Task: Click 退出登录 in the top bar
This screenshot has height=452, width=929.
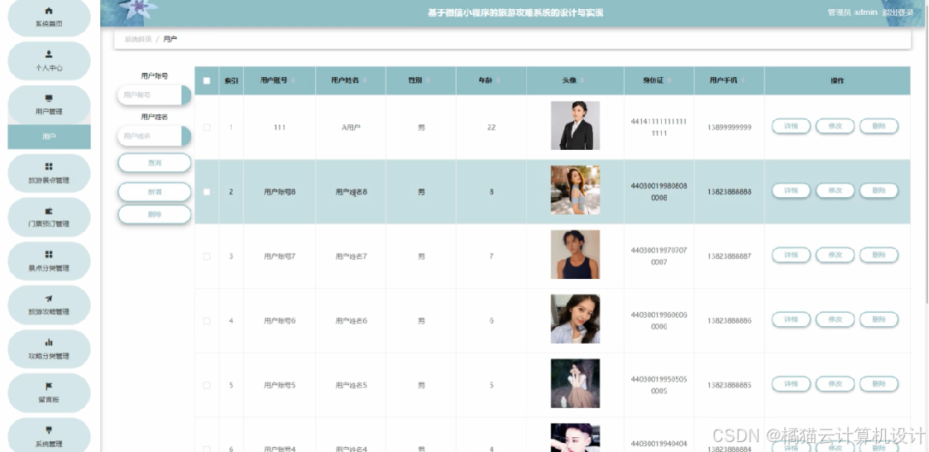Action: 898,12
